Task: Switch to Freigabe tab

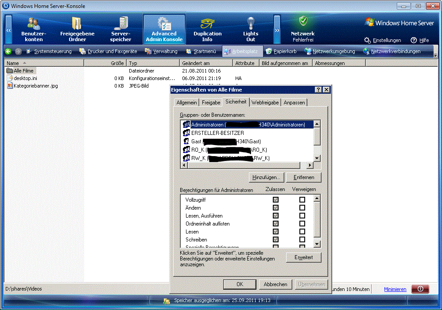Action: coord(211,103)
